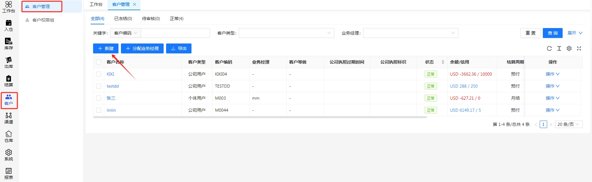Open the 入仓 inbound sidebar icon
The width and height of the screenshot is (592, 182).
(9, 25)
